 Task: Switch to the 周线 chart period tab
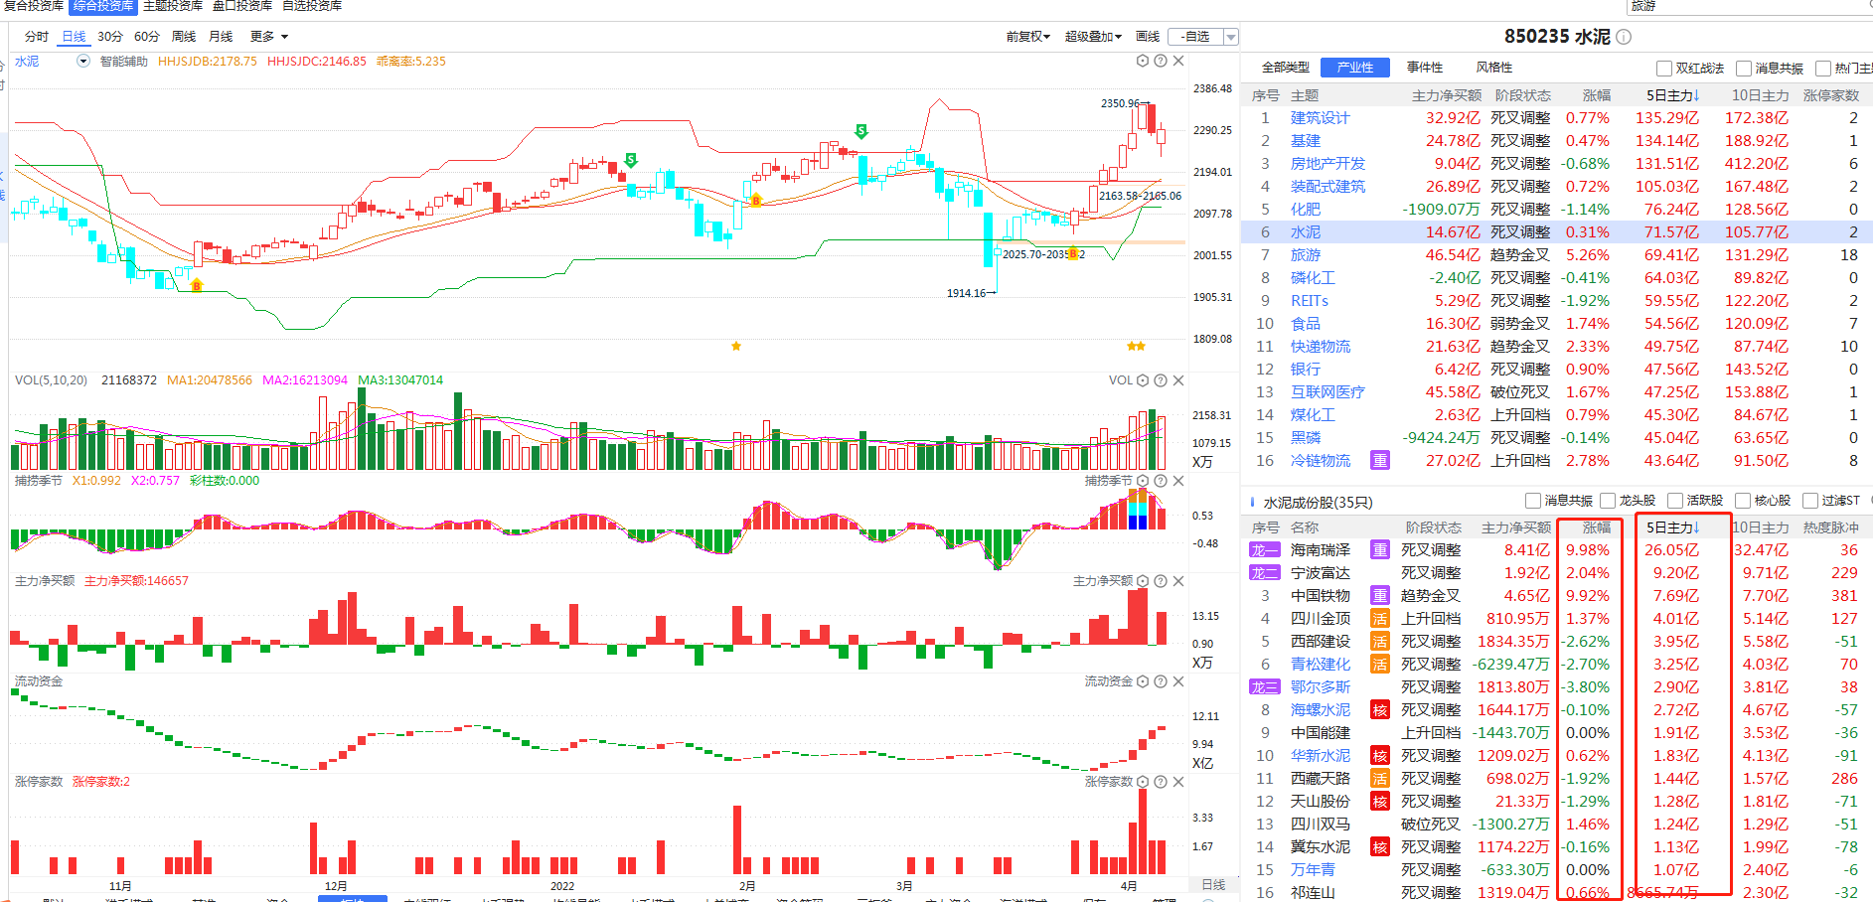tap(184, 37)
